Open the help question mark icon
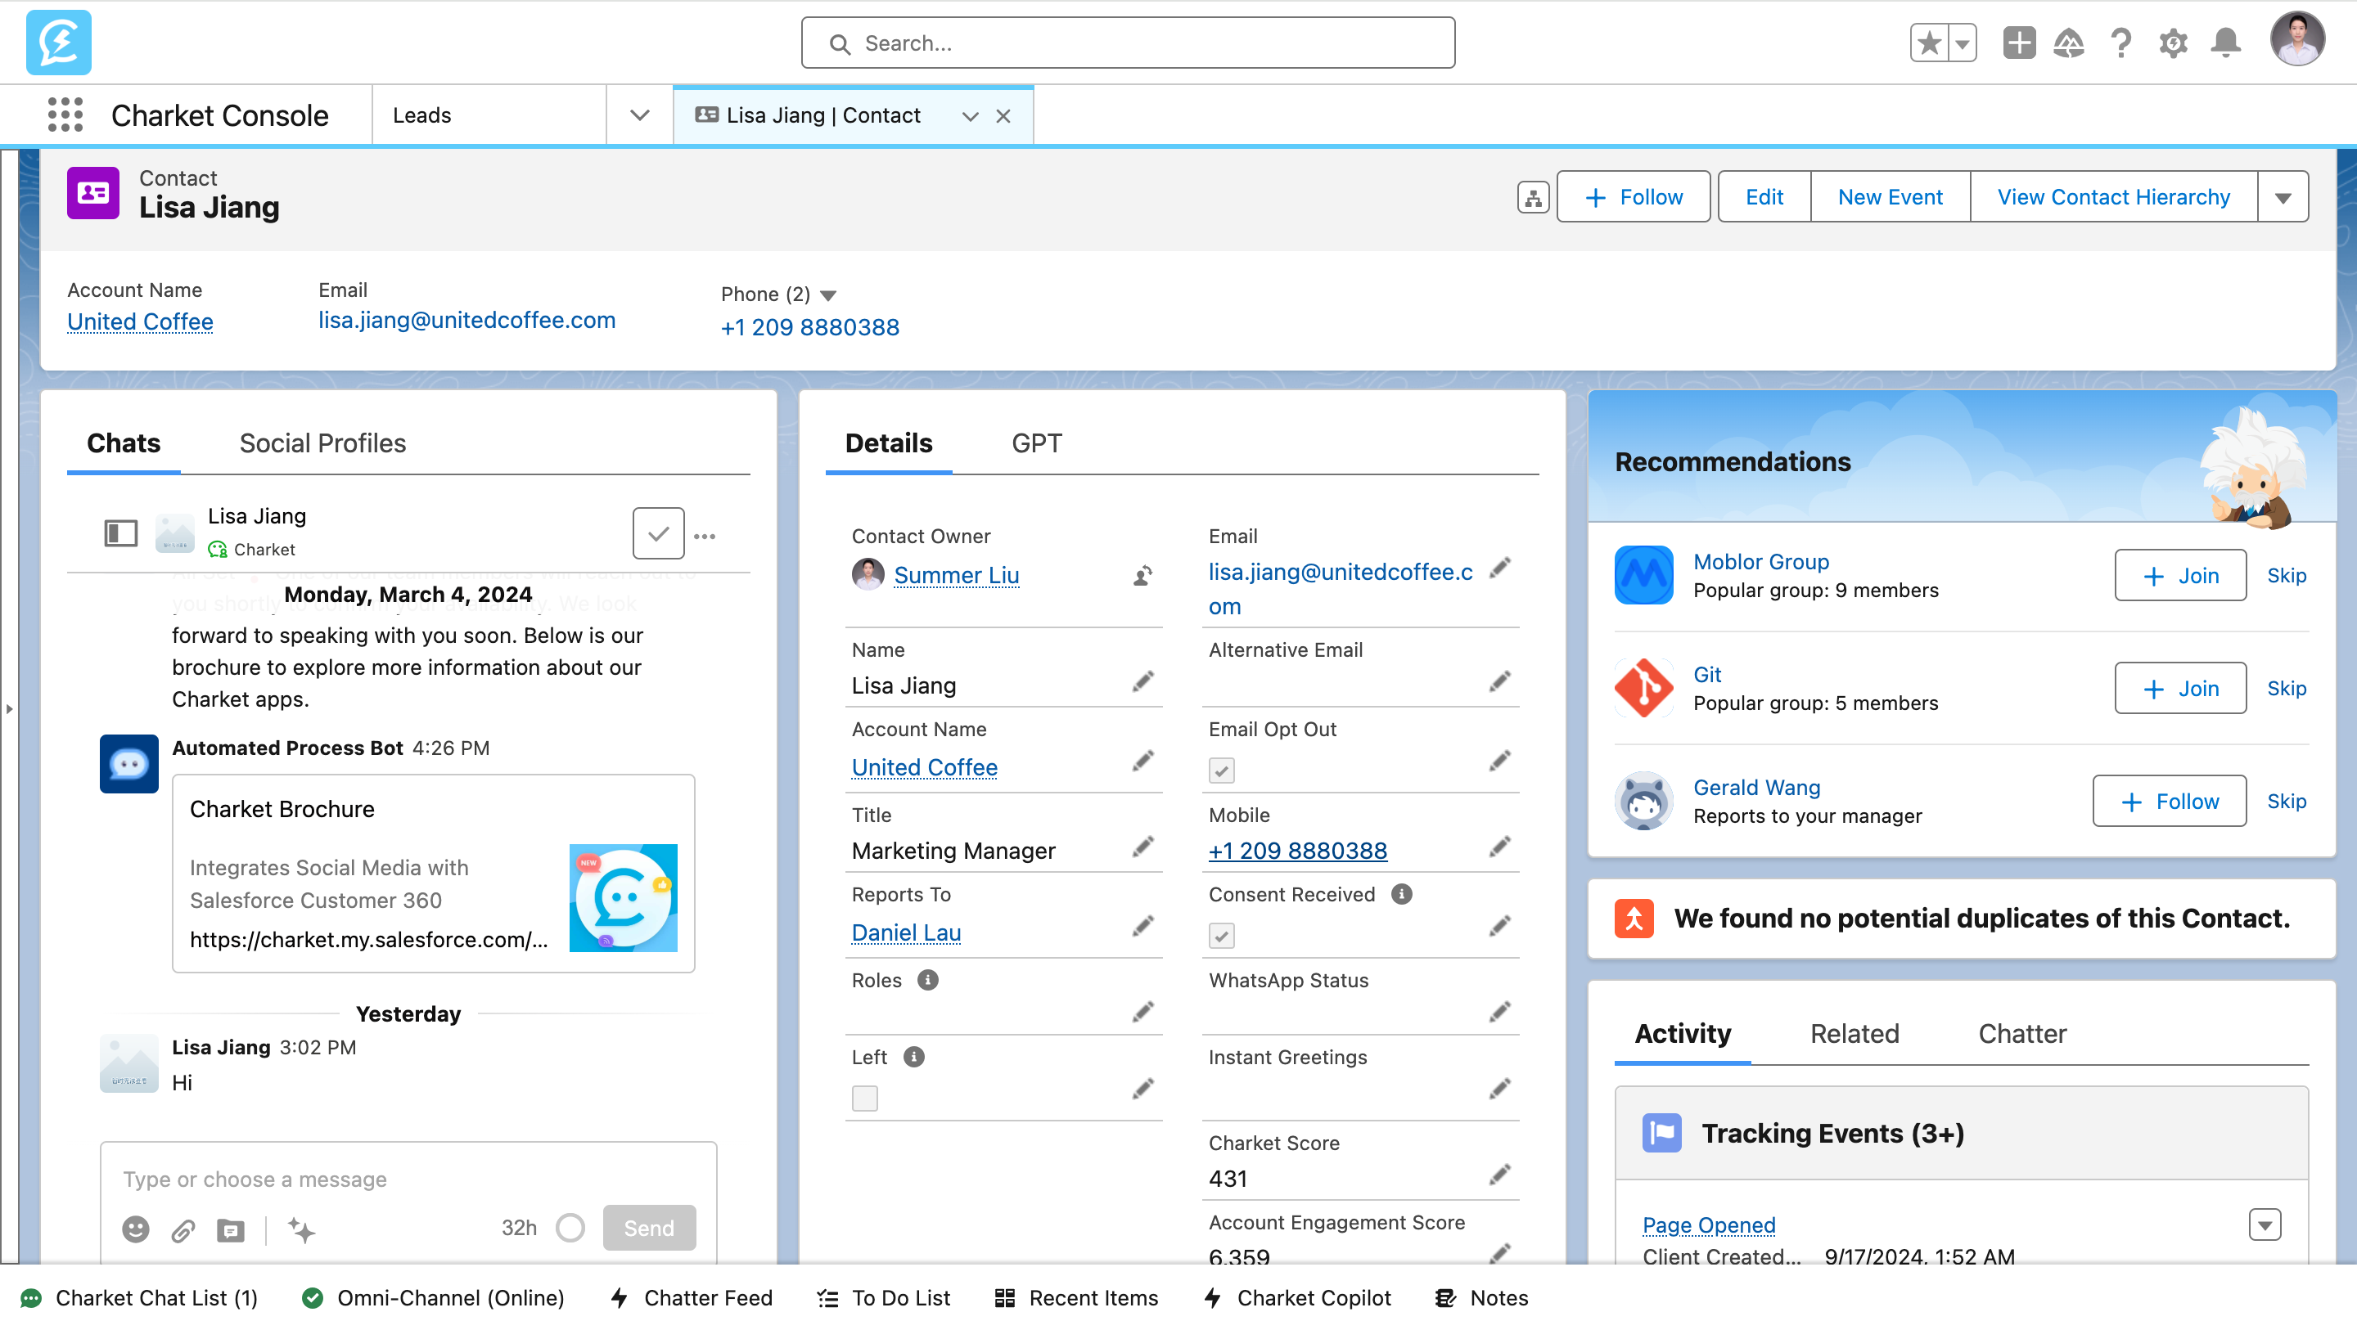The image size is (2357, 1330). 2121,42
